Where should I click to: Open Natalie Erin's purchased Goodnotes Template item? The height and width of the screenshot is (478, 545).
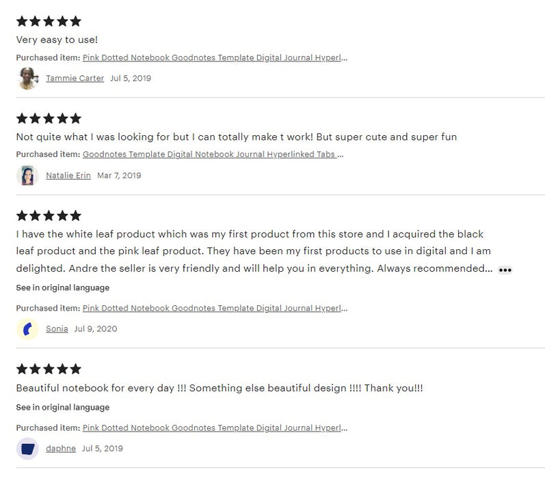coord(213,154)
